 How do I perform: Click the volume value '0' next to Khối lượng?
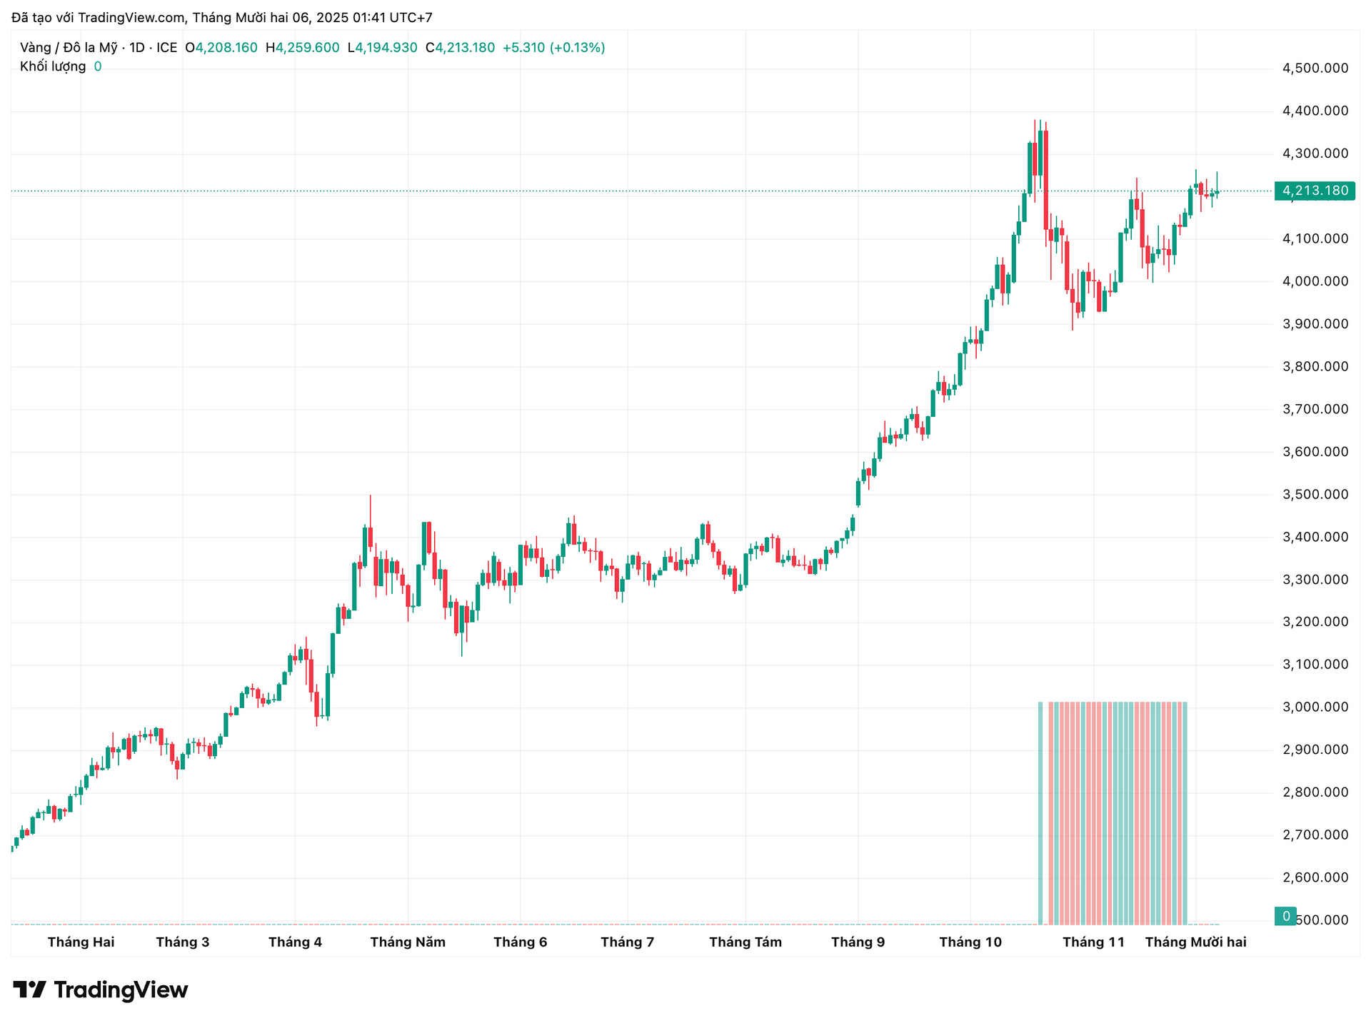coord(98,66)
